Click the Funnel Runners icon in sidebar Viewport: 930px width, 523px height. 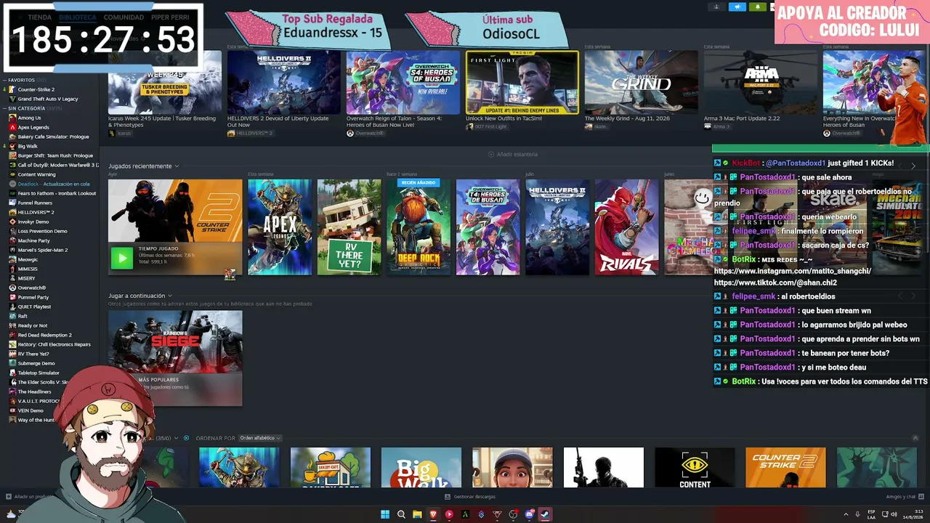(12, 203)
